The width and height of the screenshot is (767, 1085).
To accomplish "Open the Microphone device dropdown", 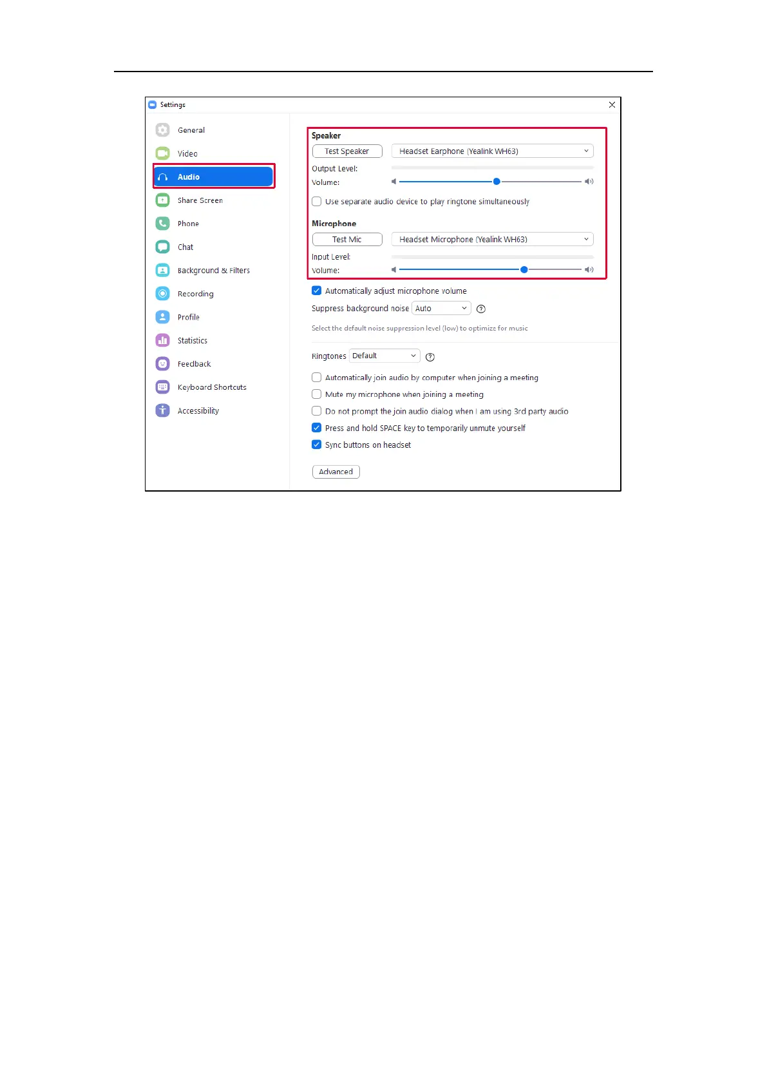I will [493, 239].
